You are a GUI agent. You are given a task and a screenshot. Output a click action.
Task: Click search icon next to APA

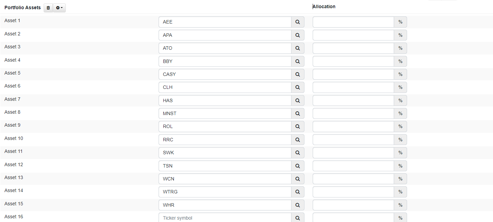coord(298,35)
